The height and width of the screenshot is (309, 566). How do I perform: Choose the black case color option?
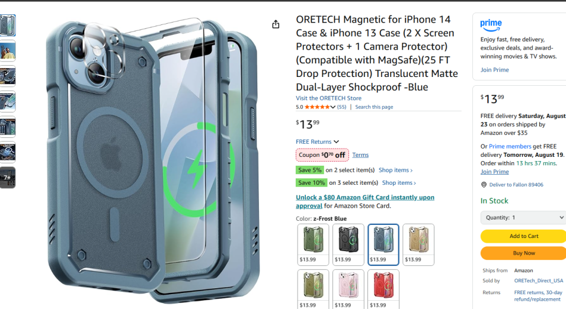[348, 244]
